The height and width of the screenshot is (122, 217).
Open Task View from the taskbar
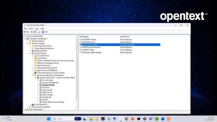pyautogui.click(x=85, y=119)
